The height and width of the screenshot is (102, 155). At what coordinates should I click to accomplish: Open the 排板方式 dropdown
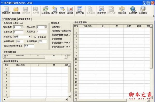30,37
